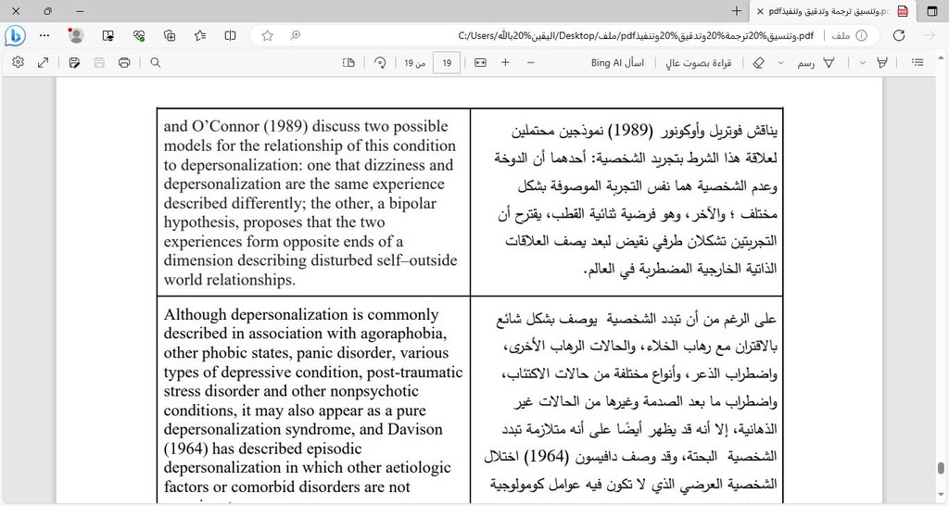This screenshot has height=506, width=949.
Task: Click Arabic line starting على الرغم من أن
Action: pyautogui.click(x=636, y=319)
